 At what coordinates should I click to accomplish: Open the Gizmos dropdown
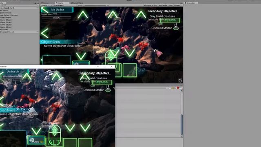[177, 5]
